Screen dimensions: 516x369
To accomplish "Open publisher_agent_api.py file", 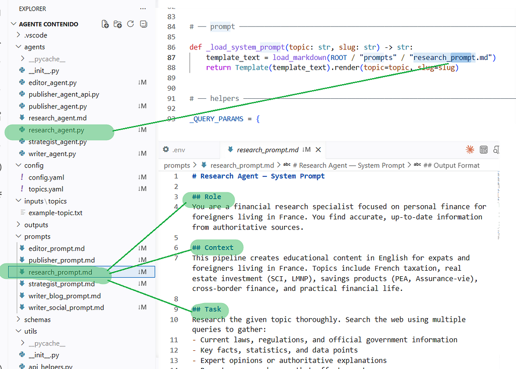I will 64,94.
